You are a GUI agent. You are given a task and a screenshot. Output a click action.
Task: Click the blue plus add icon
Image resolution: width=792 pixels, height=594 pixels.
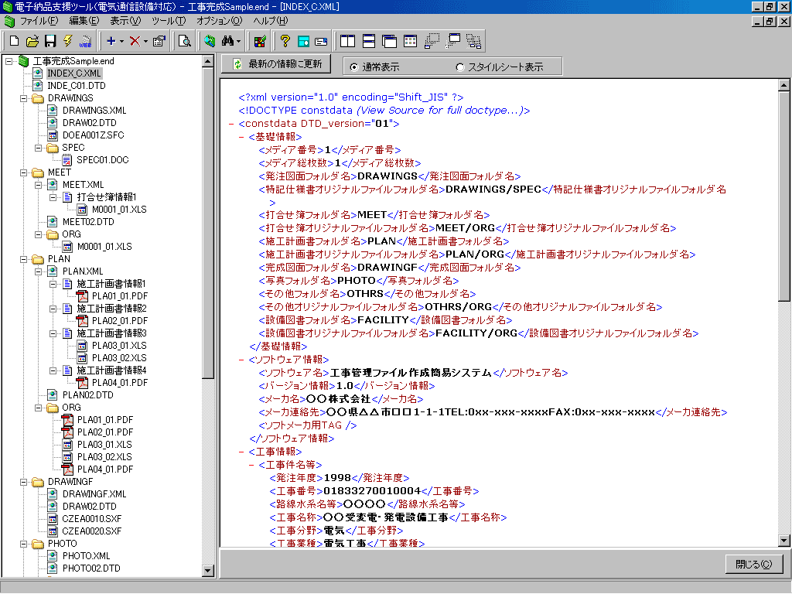coord(111,41)
